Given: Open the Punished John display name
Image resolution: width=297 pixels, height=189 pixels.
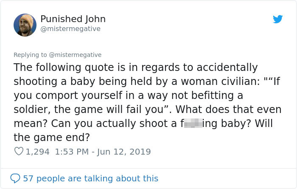Looking at the screenshot, I should (73, 19).
